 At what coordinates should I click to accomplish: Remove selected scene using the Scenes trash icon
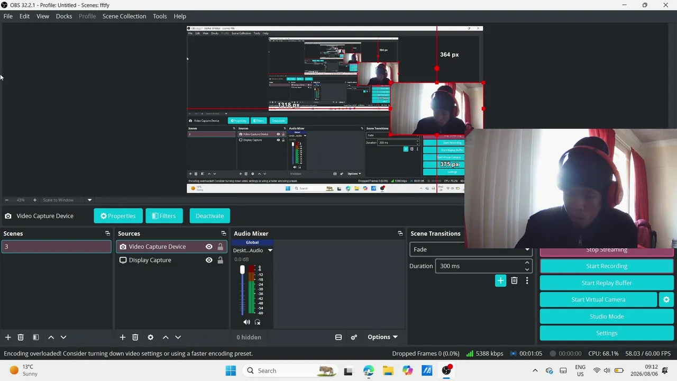tap(21, 337)
